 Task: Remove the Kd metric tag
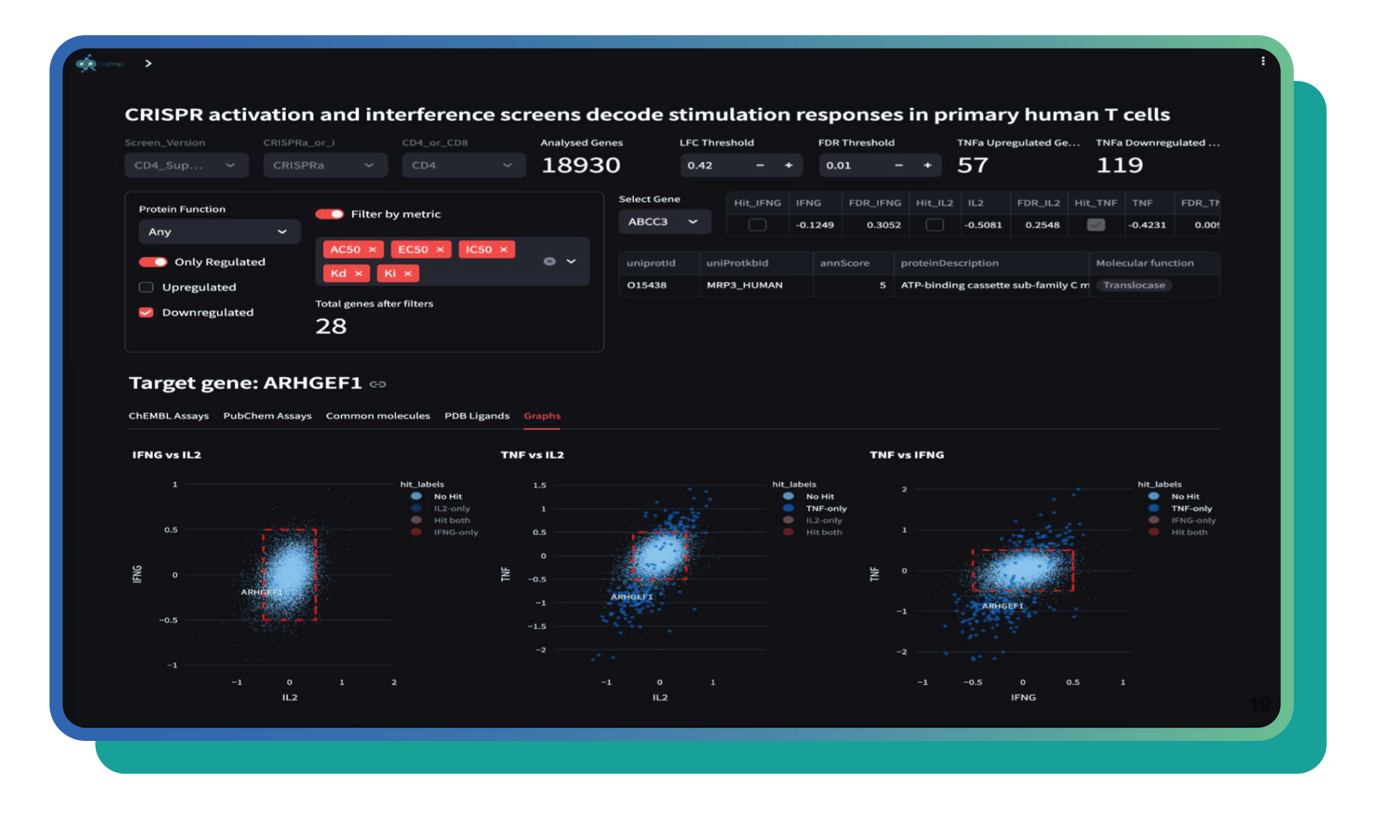(x=358, y=273)
